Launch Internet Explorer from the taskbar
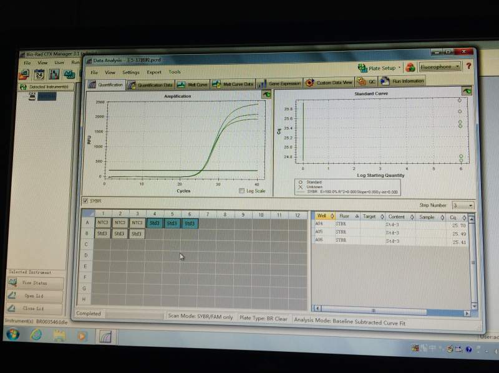The height and width of the screenshot is (373, 499). click(36, 335)
